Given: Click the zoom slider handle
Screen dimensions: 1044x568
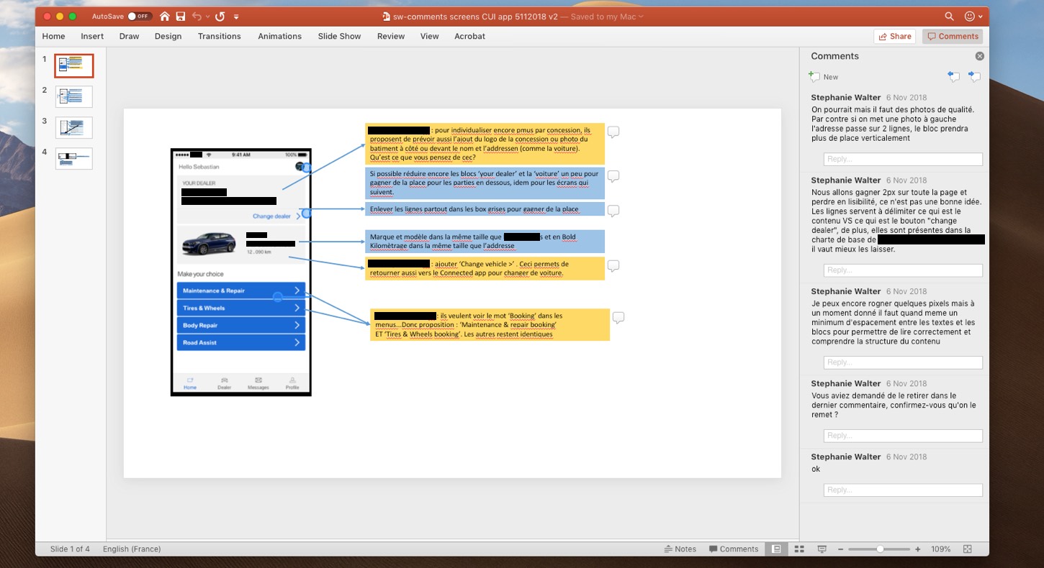Looking at the screenshot, I should point(880,549).
